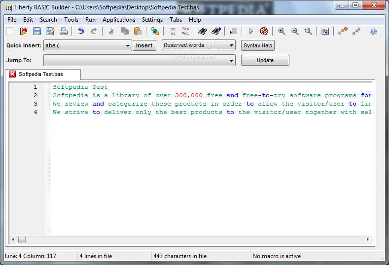389x265 pixels.
Task: Save the file with the floppy disk icon
Action: (x=37, y=31)
